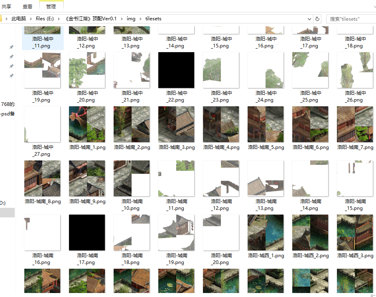Select thumbnail 洛阳-城西_2.png
The width and height of the screenshot is (376, 297).
point(310,233)
